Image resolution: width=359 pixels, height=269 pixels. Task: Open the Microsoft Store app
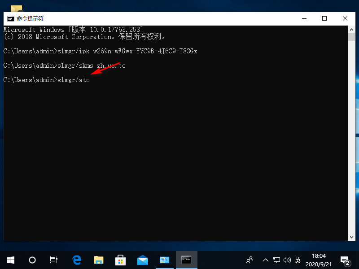(x=120, y=260)
